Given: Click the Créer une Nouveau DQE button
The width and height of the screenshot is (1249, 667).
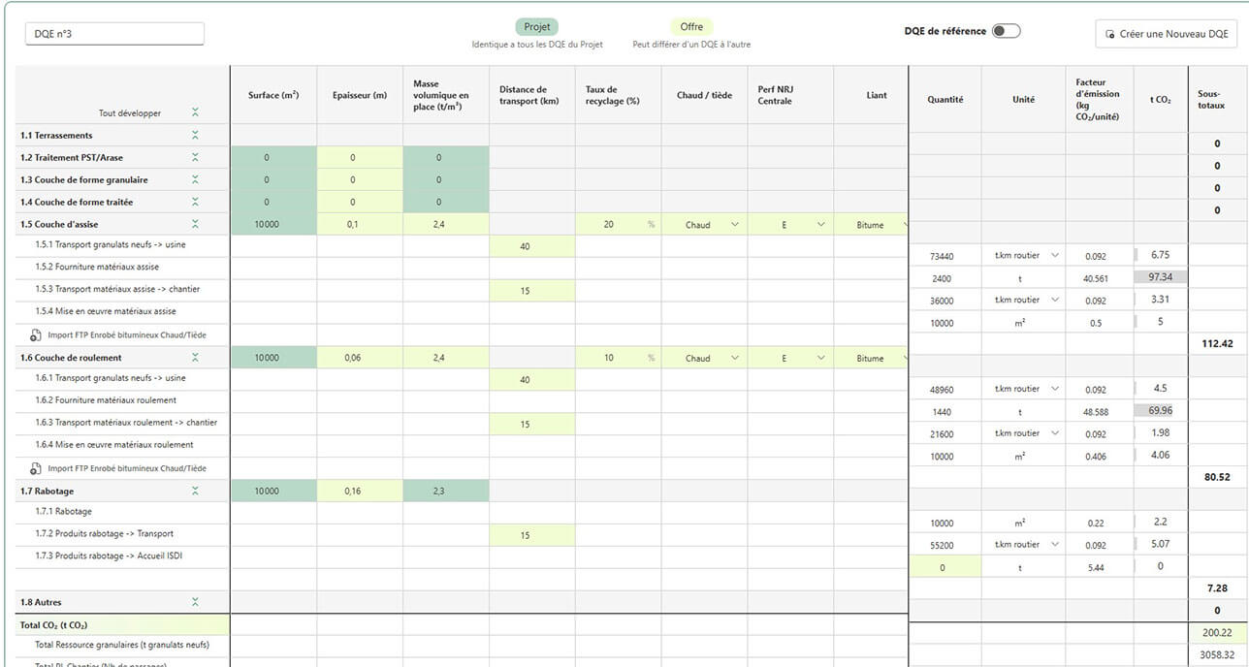Looking at the screenshot, I should pyautogui.click(x=1166, y=34).
